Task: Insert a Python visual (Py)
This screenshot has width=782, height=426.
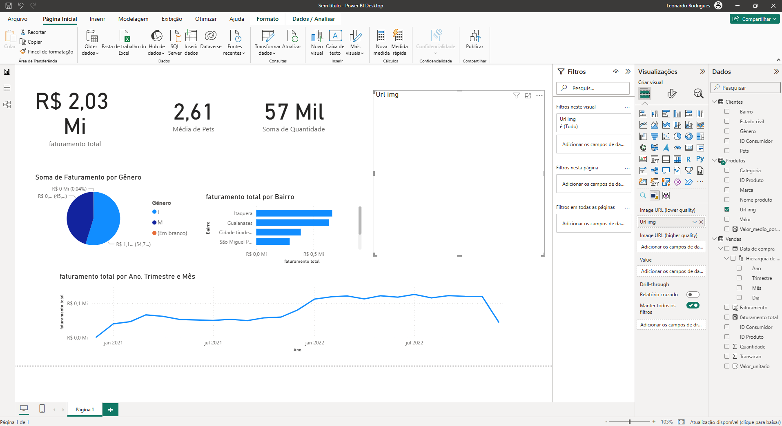Action: [x=700, y=159]
